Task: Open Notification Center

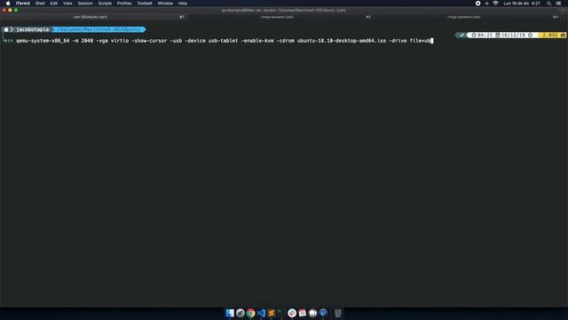Action: [558, 4]
